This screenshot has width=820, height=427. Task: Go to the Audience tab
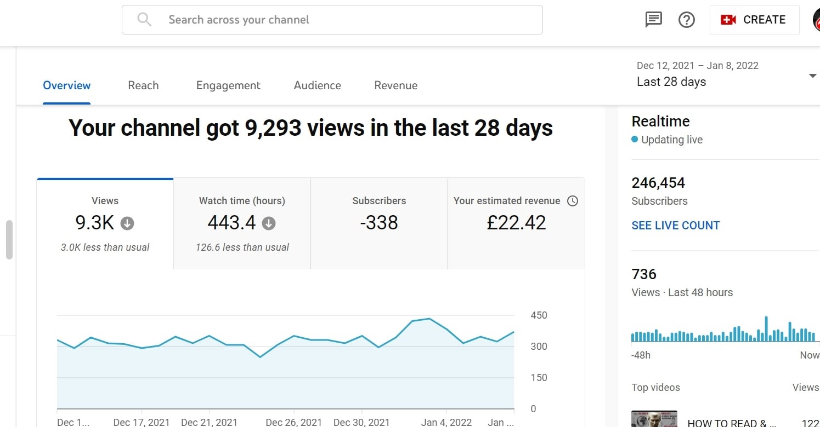pos(317,85)
